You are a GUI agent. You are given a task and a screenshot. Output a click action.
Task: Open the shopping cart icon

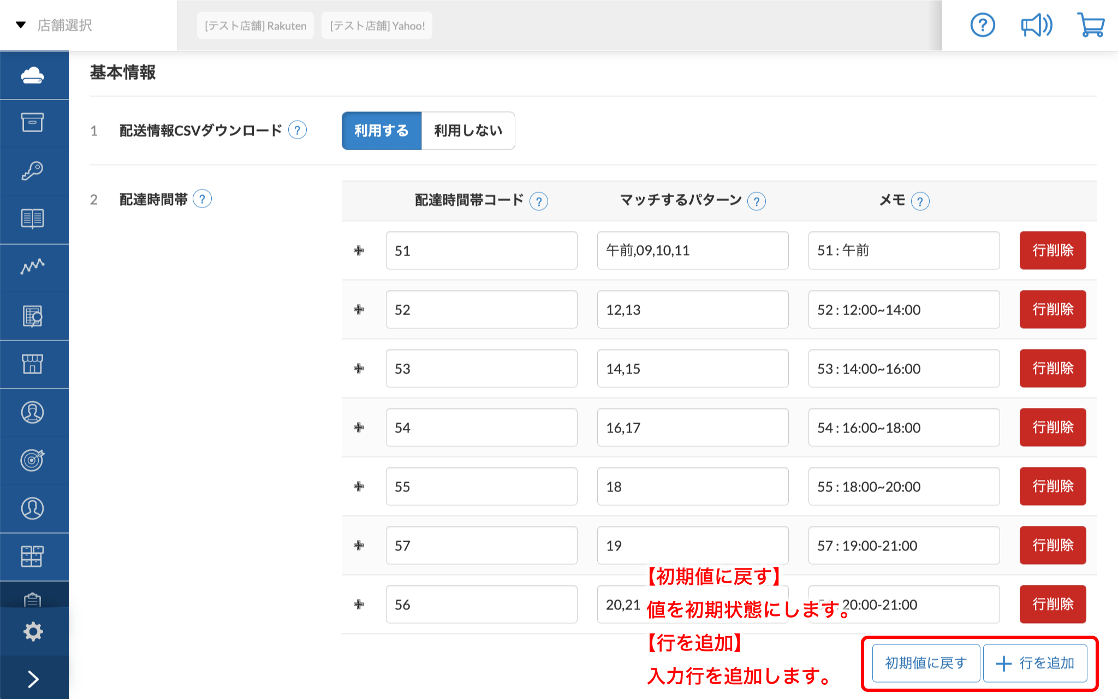coord(1091,25)
